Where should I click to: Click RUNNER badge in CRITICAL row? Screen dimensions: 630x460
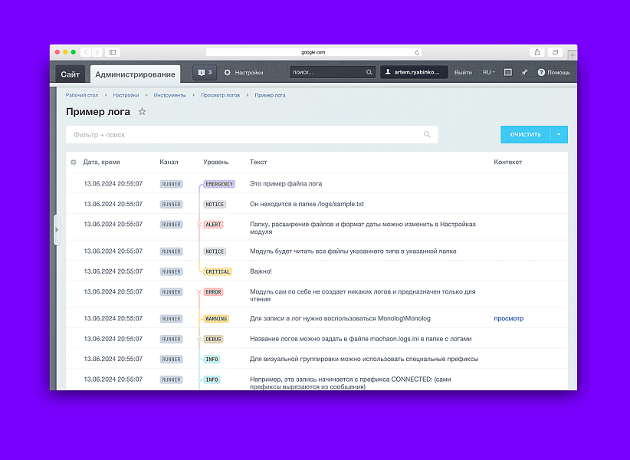[x=171, y=272]
